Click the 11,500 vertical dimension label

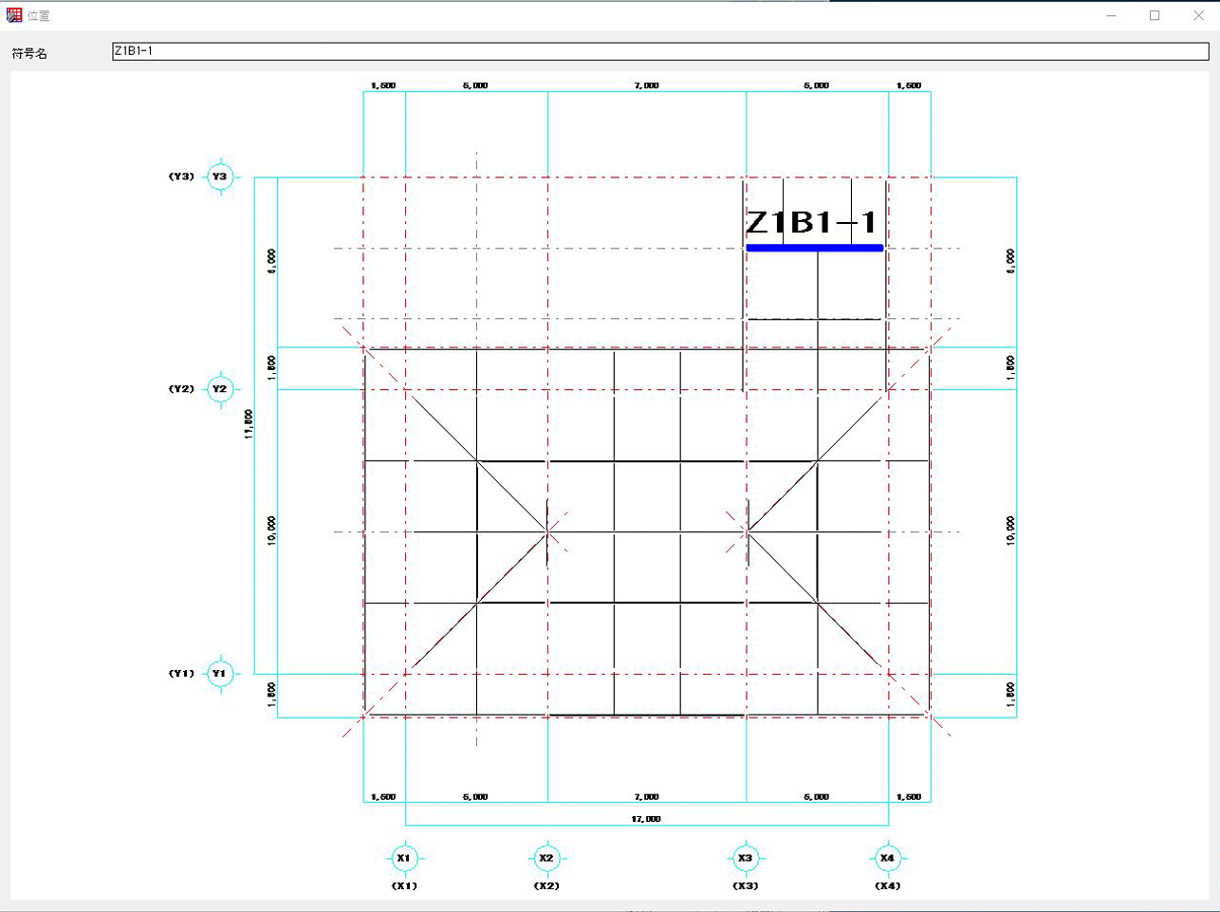[x=250, y=423]
